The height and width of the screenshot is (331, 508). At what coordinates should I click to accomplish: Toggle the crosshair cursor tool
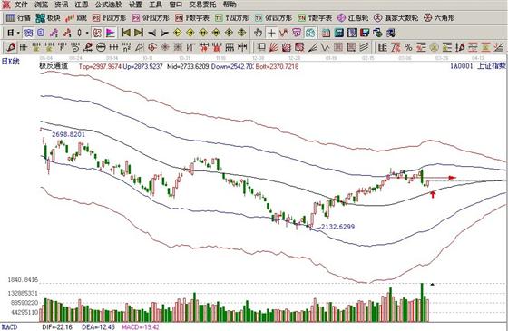tap(271, 33)
